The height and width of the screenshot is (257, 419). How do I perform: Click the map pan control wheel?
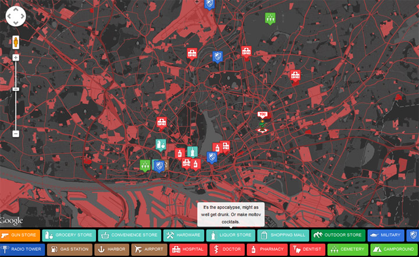point(16,16)
